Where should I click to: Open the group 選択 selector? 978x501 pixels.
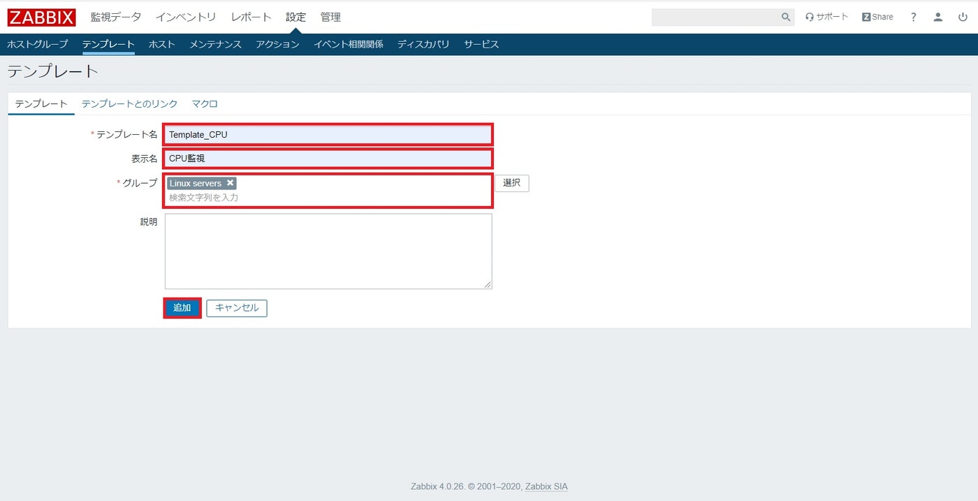click(511, 182)
